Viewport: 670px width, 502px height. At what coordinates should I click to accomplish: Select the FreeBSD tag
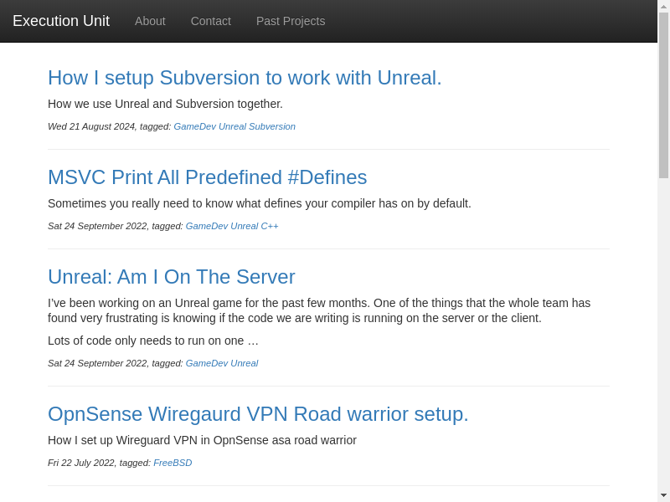(x=173, y=463)
